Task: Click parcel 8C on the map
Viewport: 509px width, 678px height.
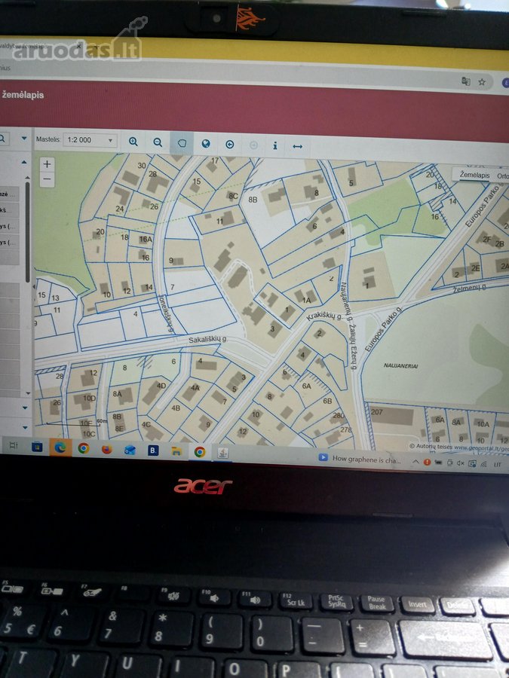Action: pos(233,196)
